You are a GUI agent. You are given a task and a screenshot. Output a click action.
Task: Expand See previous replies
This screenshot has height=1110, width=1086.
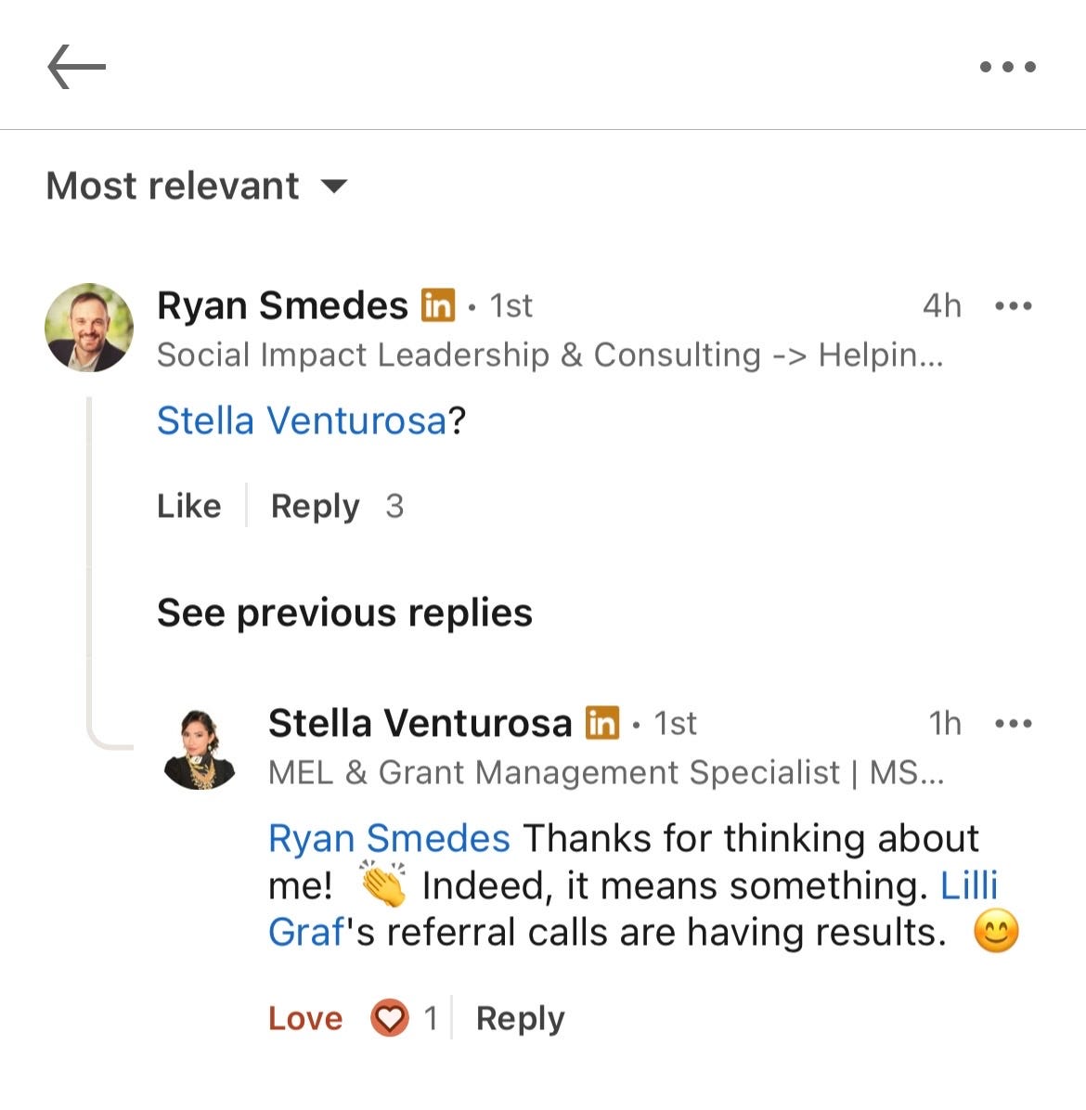point(344,613)
